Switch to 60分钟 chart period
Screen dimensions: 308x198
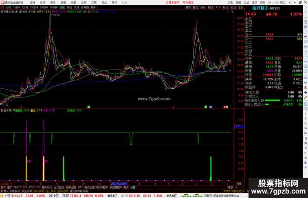tap(53, 7)
